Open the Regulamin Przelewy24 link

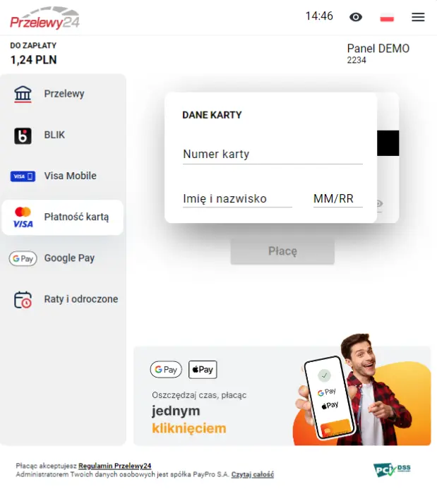coord(114,466)
